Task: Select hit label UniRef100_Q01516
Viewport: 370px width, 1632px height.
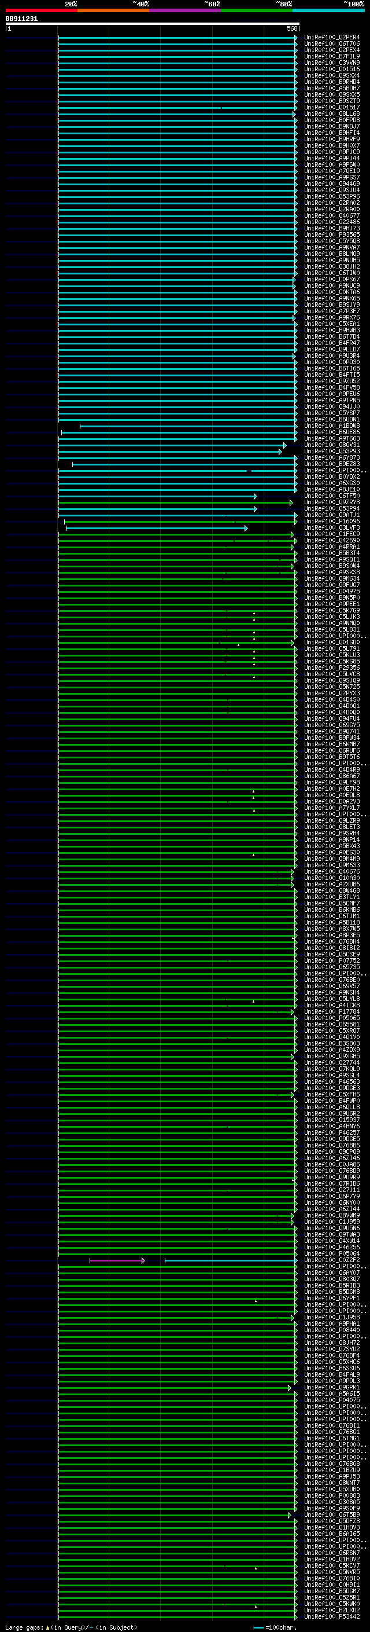Action: click(332, 69)
